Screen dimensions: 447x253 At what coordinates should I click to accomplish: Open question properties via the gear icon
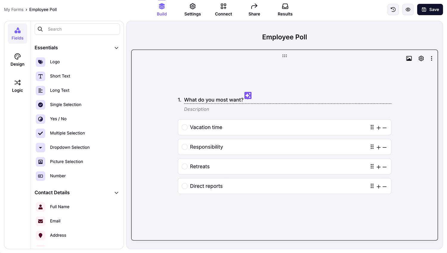coord(421,58)
